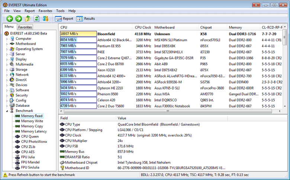Select the Motherboard tree icon
Screen dimensions: 290x180
click(x=12, y=44)
